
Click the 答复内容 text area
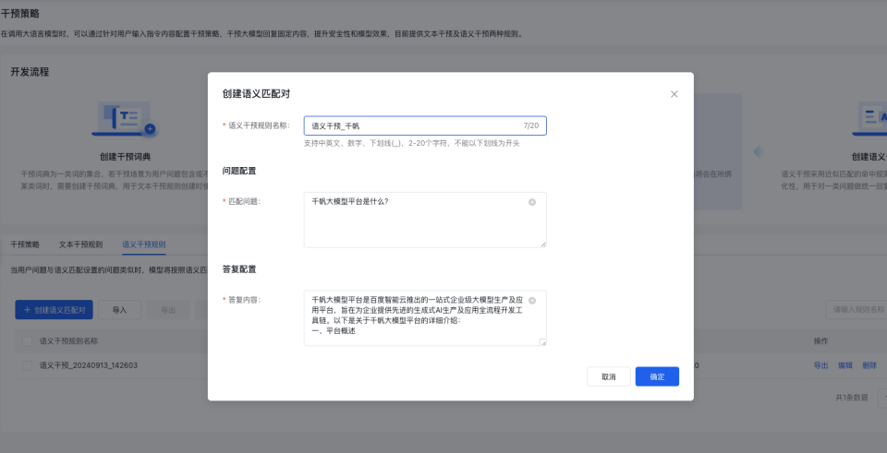pyautogui.click(x=425, y=318)
